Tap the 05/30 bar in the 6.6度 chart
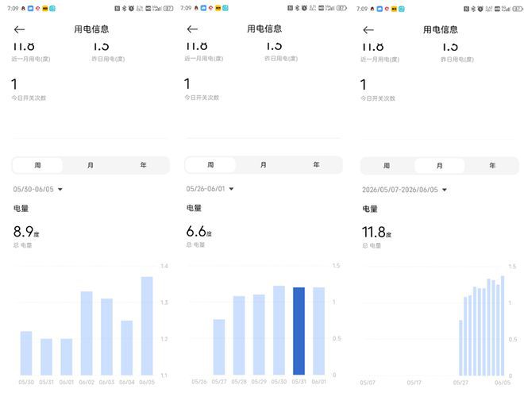Screen dimensions: 524x400 click(x=279, y=330)
